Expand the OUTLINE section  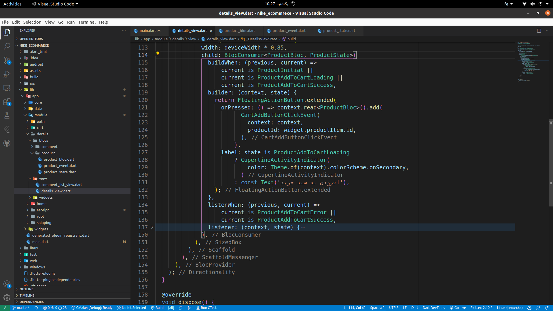coord(72,289)
